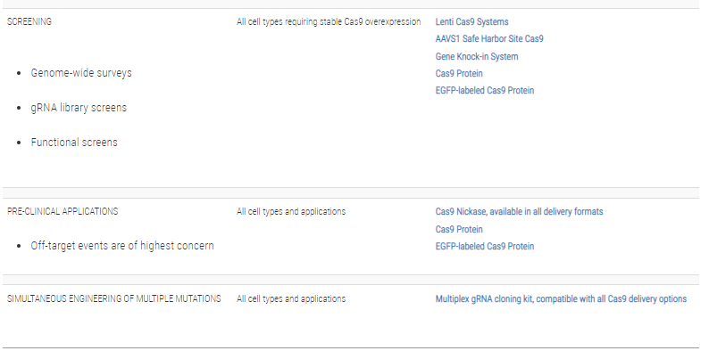Open EGFP-labeled Cas9 Protein in Screening row
Image resolution: width=709 pixels, height=351 pixels.
485,90
